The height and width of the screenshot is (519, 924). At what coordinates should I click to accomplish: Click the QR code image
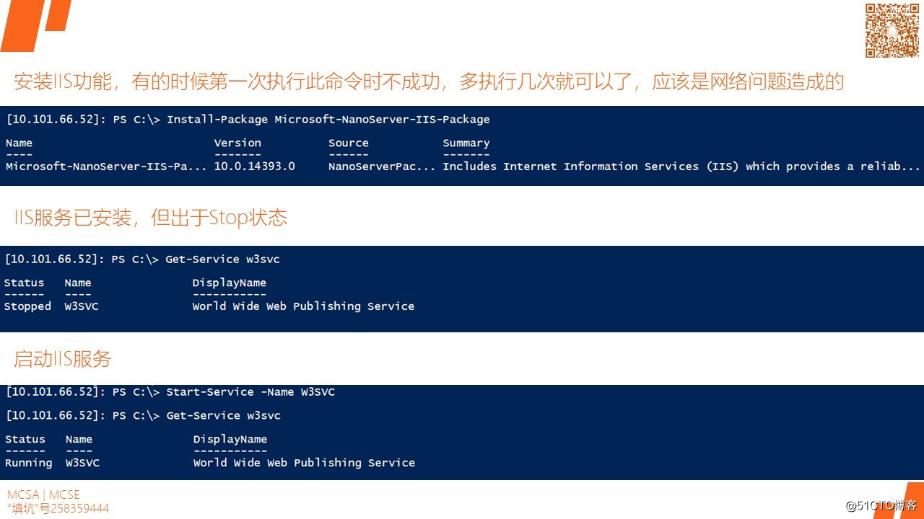(892, 30)
